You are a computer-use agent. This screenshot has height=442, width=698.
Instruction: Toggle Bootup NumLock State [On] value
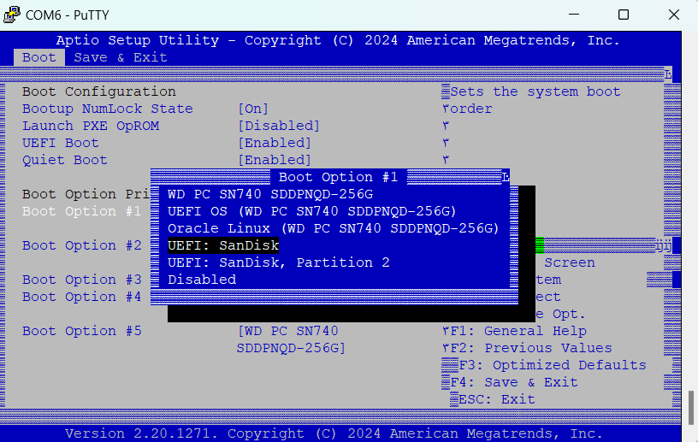[252, 109]
